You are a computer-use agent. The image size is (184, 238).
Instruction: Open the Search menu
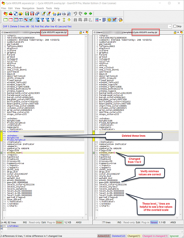point(40,8)
